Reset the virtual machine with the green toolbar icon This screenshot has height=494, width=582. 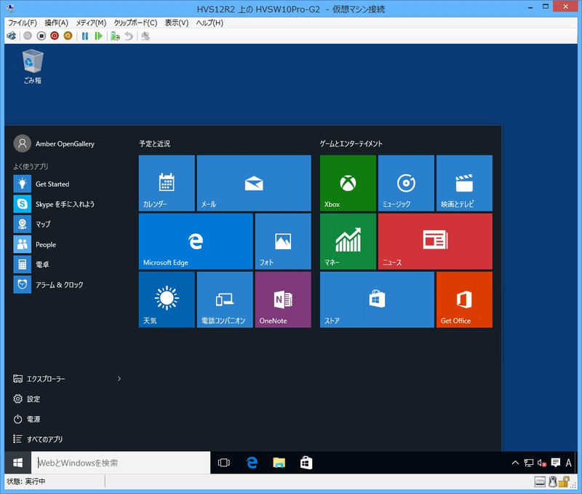tap(98, 36)
